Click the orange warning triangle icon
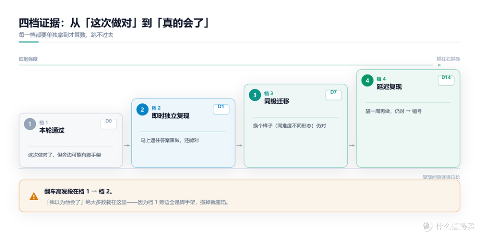 (x=34, y=196)
